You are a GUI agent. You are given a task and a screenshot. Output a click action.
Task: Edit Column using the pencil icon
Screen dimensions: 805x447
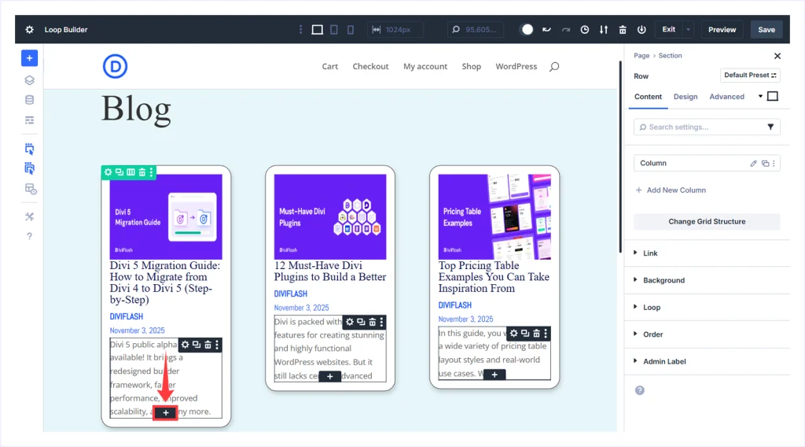click(753, 164)
